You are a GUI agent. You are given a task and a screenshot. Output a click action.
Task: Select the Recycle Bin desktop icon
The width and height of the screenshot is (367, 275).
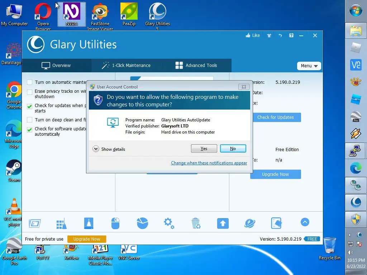point(330,249)
